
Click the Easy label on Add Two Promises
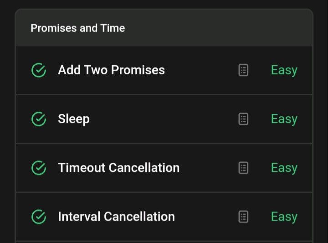coord(284,70)
